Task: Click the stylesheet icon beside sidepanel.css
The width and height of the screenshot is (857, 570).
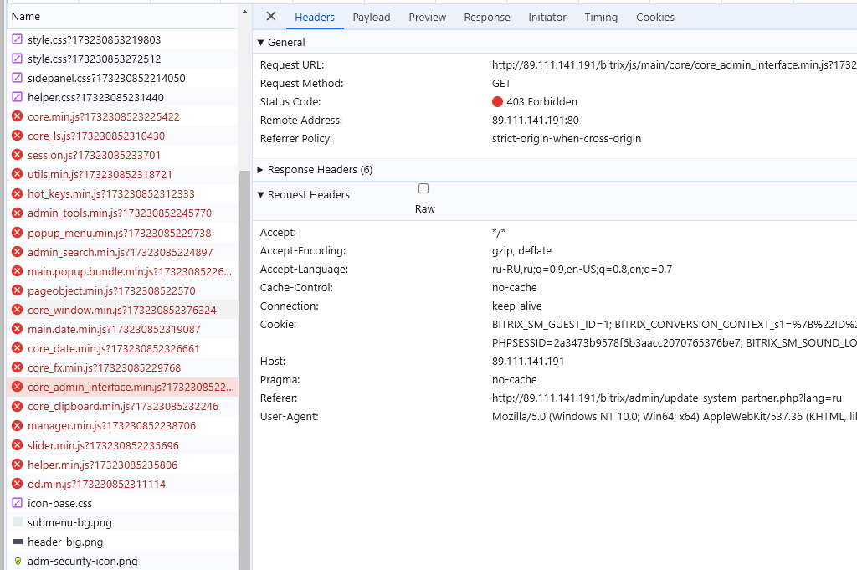Action: [18, 78]
